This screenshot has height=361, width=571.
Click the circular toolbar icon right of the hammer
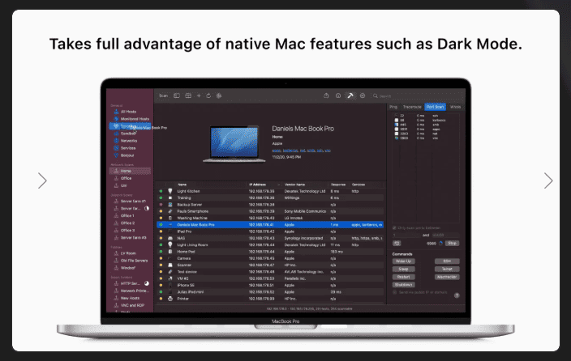363,96
